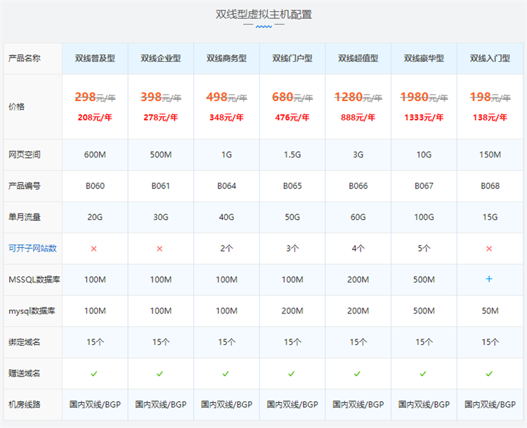Click red X in 双线入门型 sub-site row
527x428 pixels.
[490, 249]
